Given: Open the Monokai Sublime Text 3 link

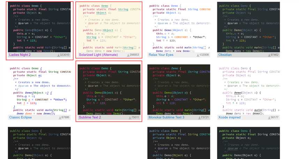Looking at the screenshot, I should pos(166,117).
